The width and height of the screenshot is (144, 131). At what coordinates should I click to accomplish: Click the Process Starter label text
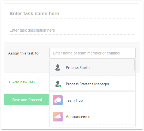pyautogui.click(x=78, y=68)
